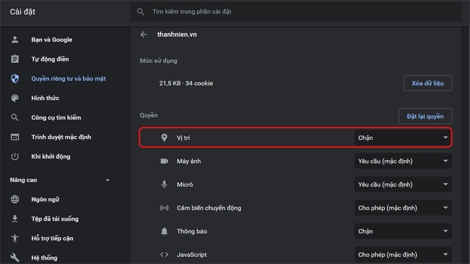Open the Thông báo permission dropdown

coord(403,231)
